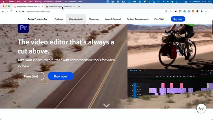The width and height of the screenshot is (213, 120).
Task: Open the File menu
Action: [18, 2]
